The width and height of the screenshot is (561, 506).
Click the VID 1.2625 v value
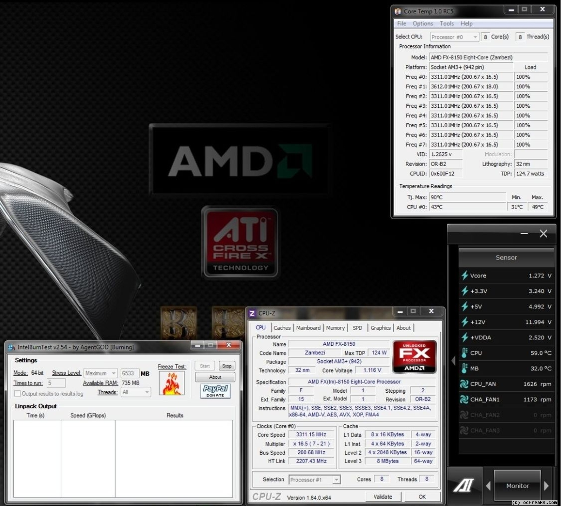point(446,154)
